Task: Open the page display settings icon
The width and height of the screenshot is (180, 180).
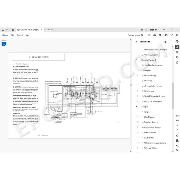Action: (x=177, y=141)
